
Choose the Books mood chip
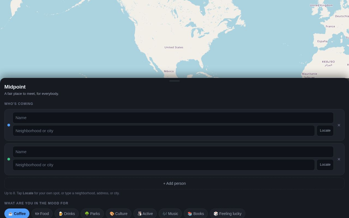196,214
